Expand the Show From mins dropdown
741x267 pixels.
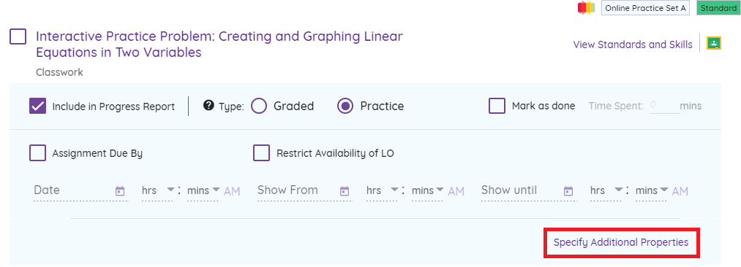click(x=427, y=190)
